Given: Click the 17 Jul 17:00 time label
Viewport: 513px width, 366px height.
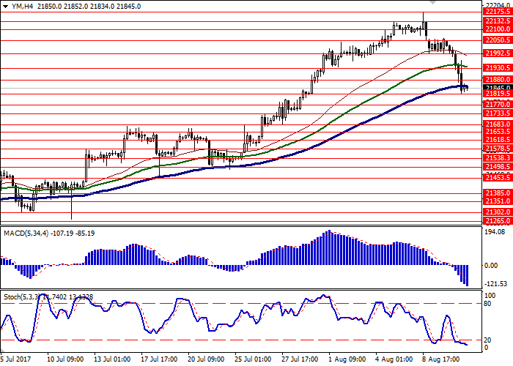Looking at the screenshot, I should tap(159, 359).
